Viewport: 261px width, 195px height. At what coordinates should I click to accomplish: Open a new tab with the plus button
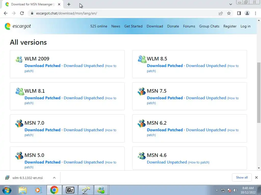[x=69, y=5]
